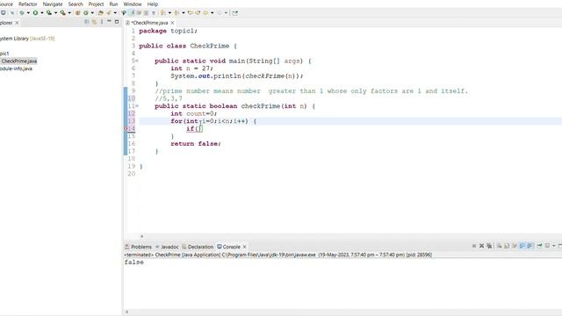Screen dimensions: 562x316
Task: Click the Previous Annotation arrow icon
Action: (177, 13)
